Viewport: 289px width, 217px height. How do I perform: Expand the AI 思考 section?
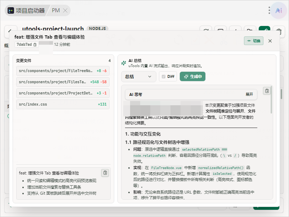(249, 94)
